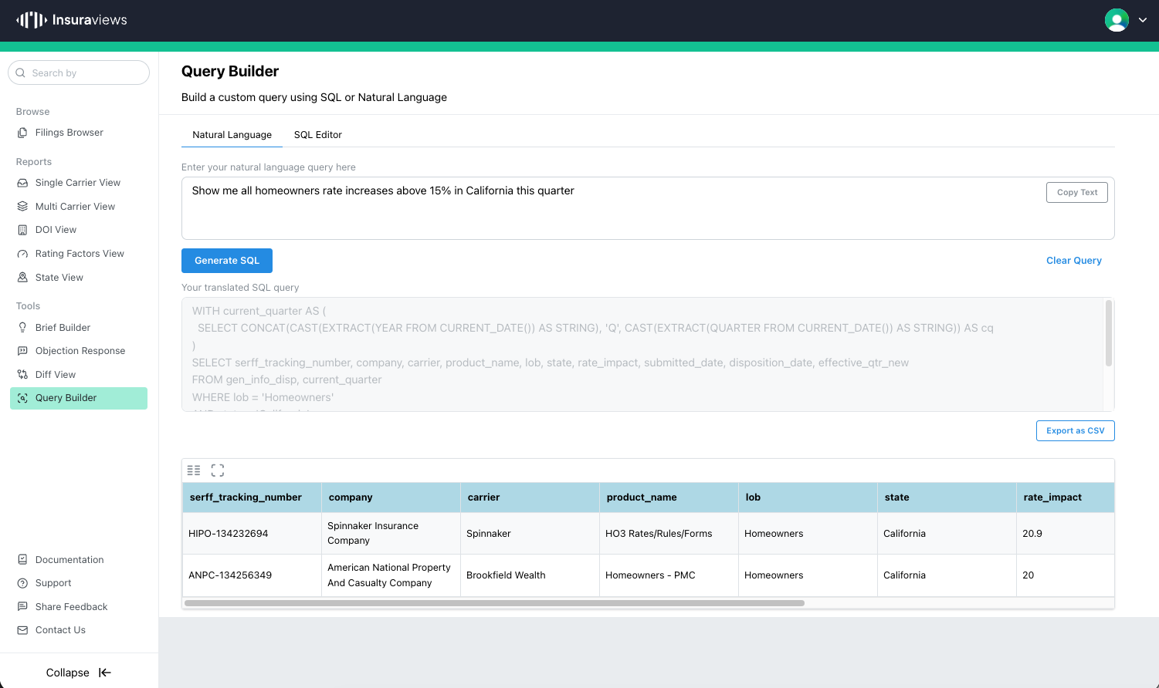Click the Insuraviews logo icon
The height and width of the screenshot is (688, 1159).
coord(32,20)
